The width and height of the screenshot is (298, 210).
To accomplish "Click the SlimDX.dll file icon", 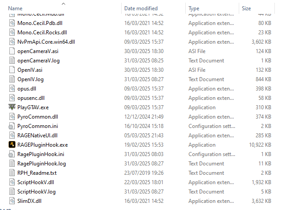I will (x=12, y=201).
